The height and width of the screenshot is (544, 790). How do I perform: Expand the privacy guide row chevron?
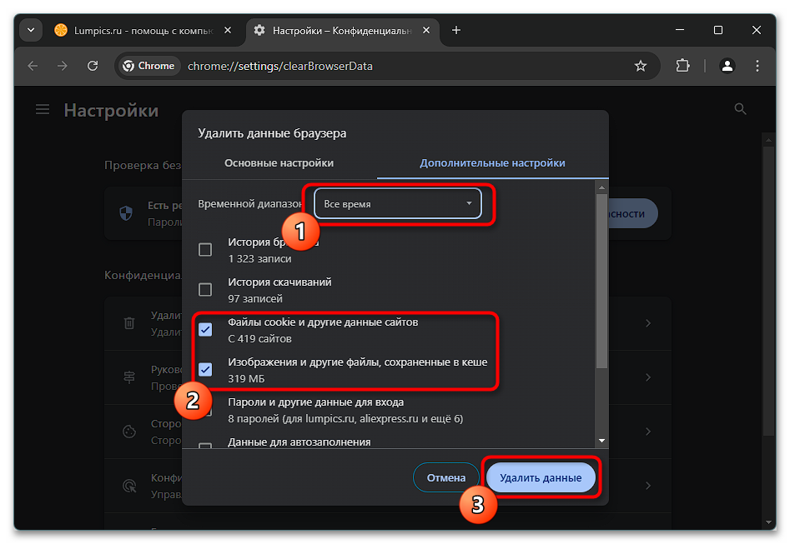click(x=648, y=377)
